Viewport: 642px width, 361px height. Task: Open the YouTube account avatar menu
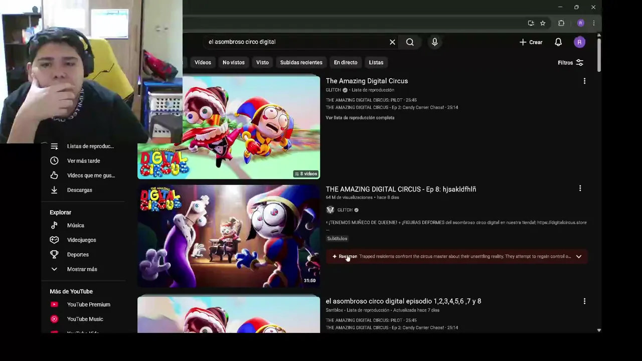point(579,42)
